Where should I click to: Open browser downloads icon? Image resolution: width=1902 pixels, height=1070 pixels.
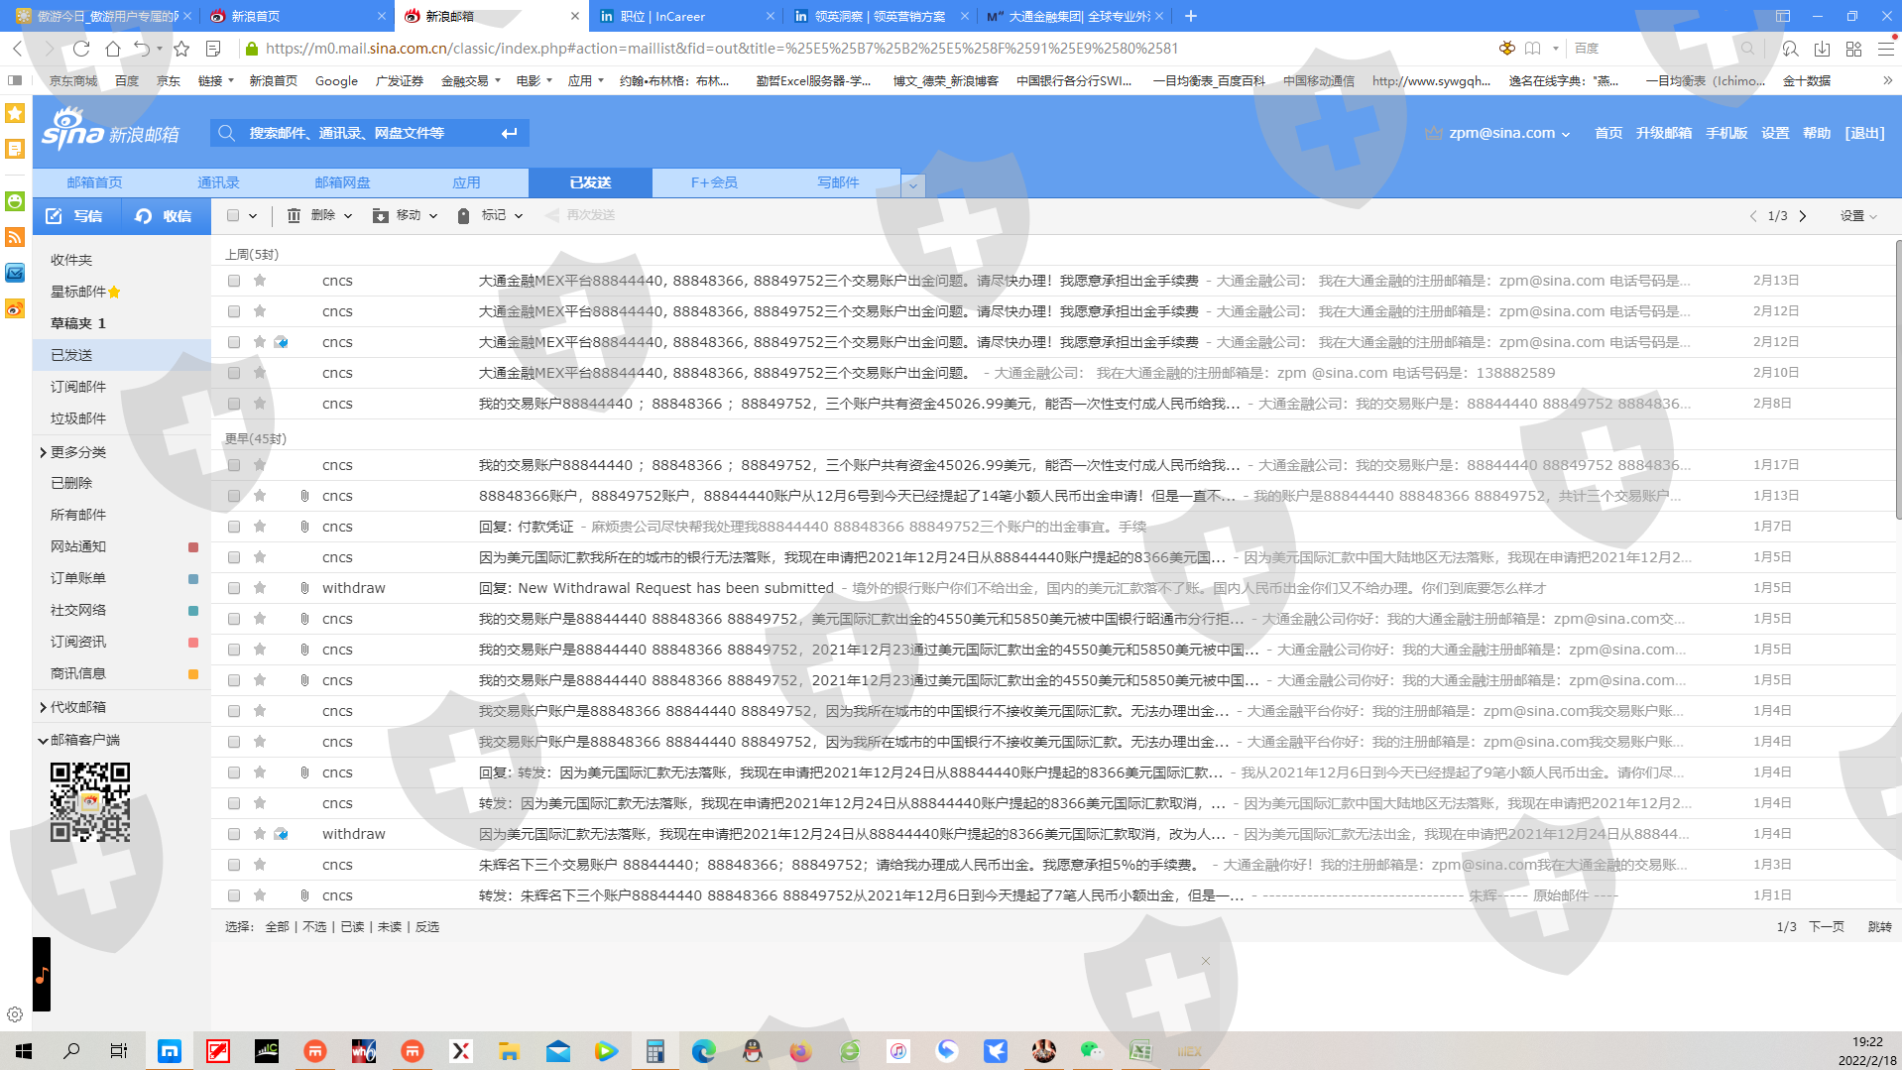click(1822, 49)
